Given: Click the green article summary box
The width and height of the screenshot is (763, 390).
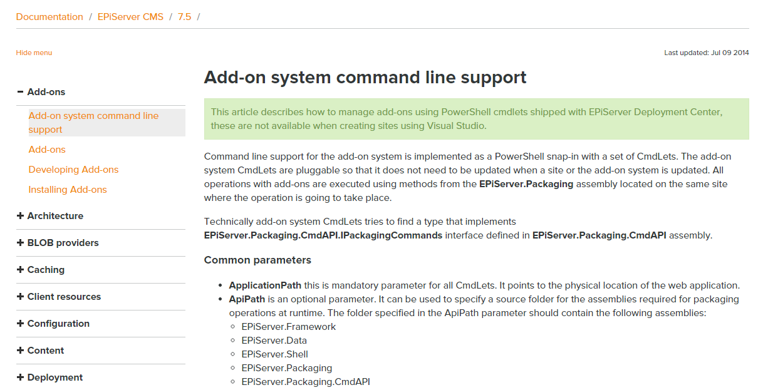Looking at the screenshot, I should (476, 119).
